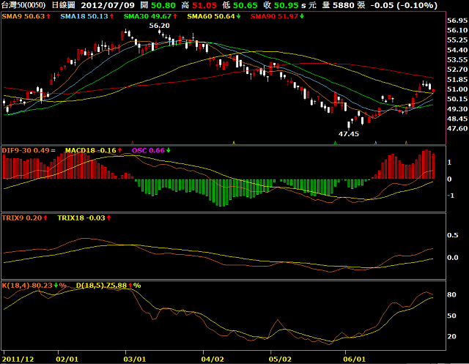Click the SMA30 49.67 legend label
The image size is (469, 364).
pyautogui.click(x=148, y=16)
